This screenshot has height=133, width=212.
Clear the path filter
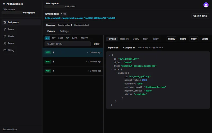(96, 44)
